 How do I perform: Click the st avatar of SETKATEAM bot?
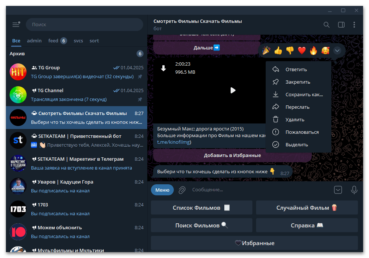[18, 140]
